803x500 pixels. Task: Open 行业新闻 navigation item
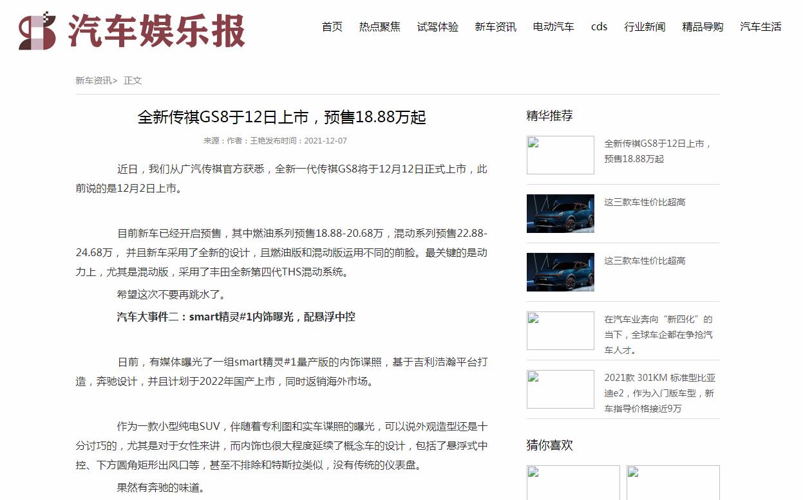point(645,27)
